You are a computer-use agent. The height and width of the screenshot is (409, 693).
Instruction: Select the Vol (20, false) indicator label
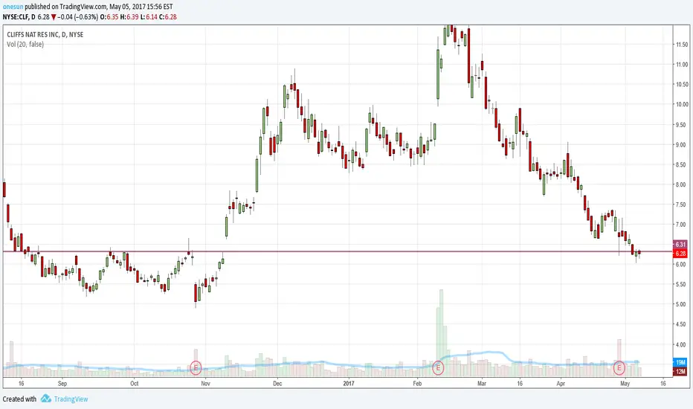[25, 44]
